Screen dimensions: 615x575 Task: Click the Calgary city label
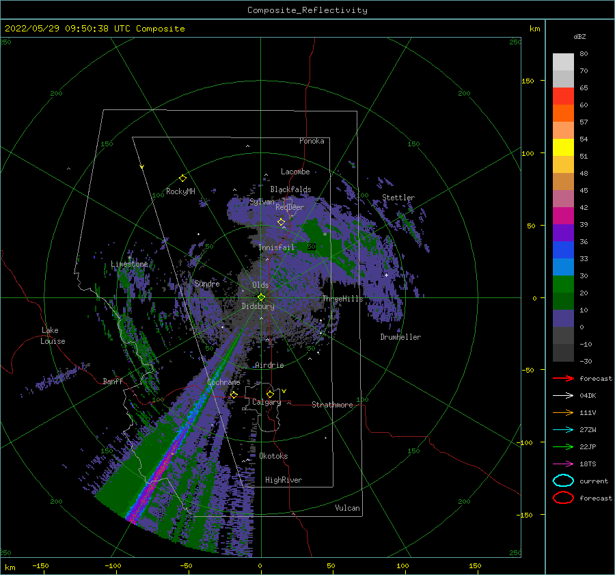(x=266, y=402)
